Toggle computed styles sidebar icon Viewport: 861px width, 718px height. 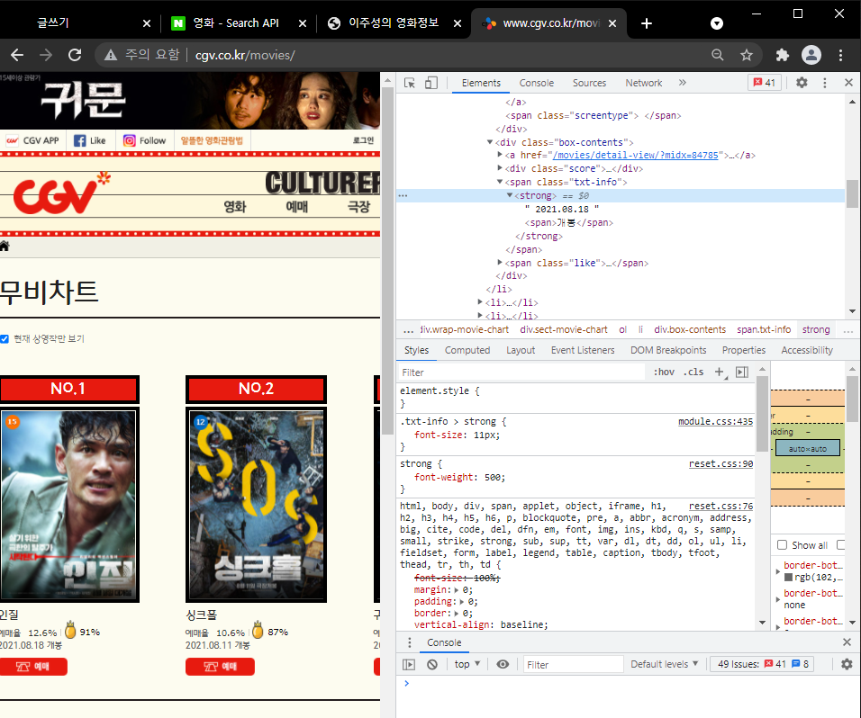742,372
